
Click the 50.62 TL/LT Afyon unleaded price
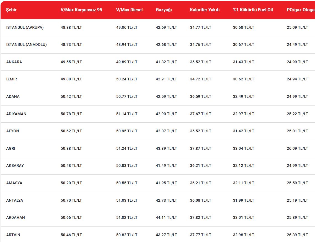[x=71, y=131]
